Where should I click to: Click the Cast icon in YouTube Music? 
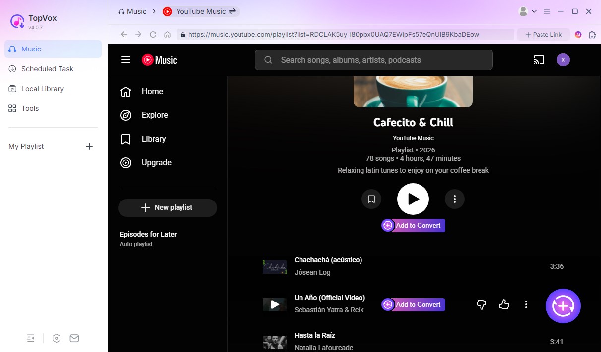pyautogui.click(x=539, y=59)
